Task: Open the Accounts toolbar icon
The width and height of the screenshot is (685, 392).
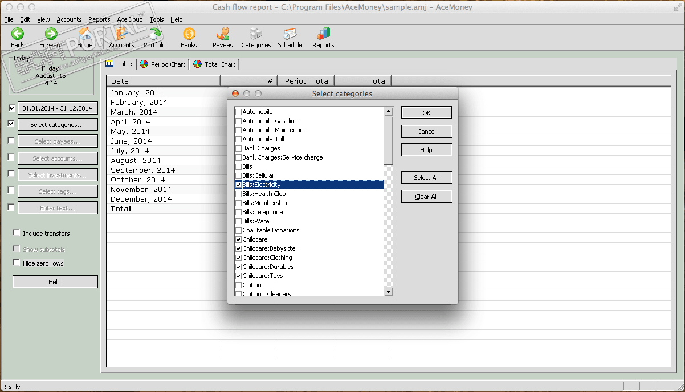Action: (121, 34)
